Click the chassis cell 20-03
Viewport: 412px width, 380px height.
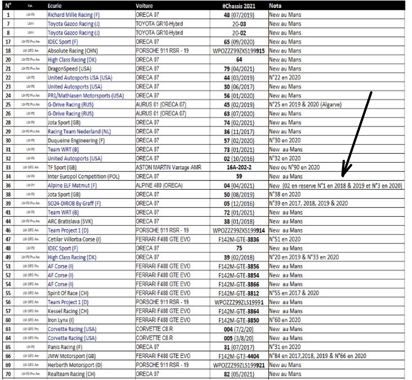[239, 24]
